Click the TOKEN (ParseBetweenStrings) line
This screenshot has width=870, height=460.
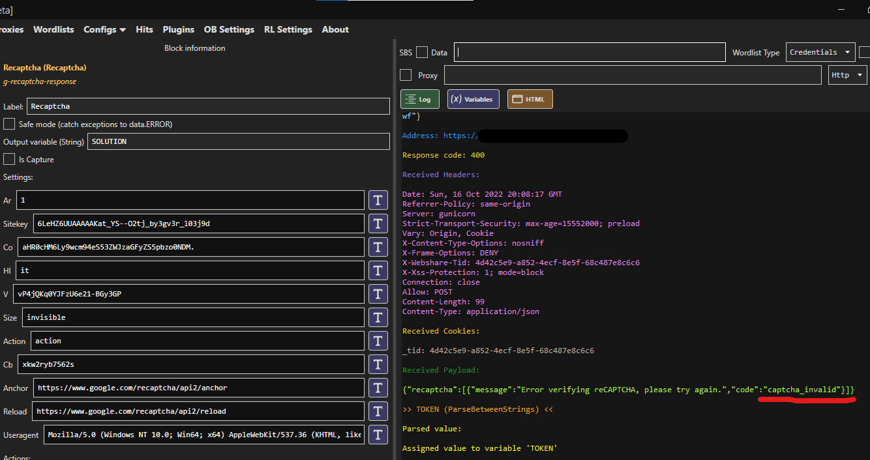(478, 409)
